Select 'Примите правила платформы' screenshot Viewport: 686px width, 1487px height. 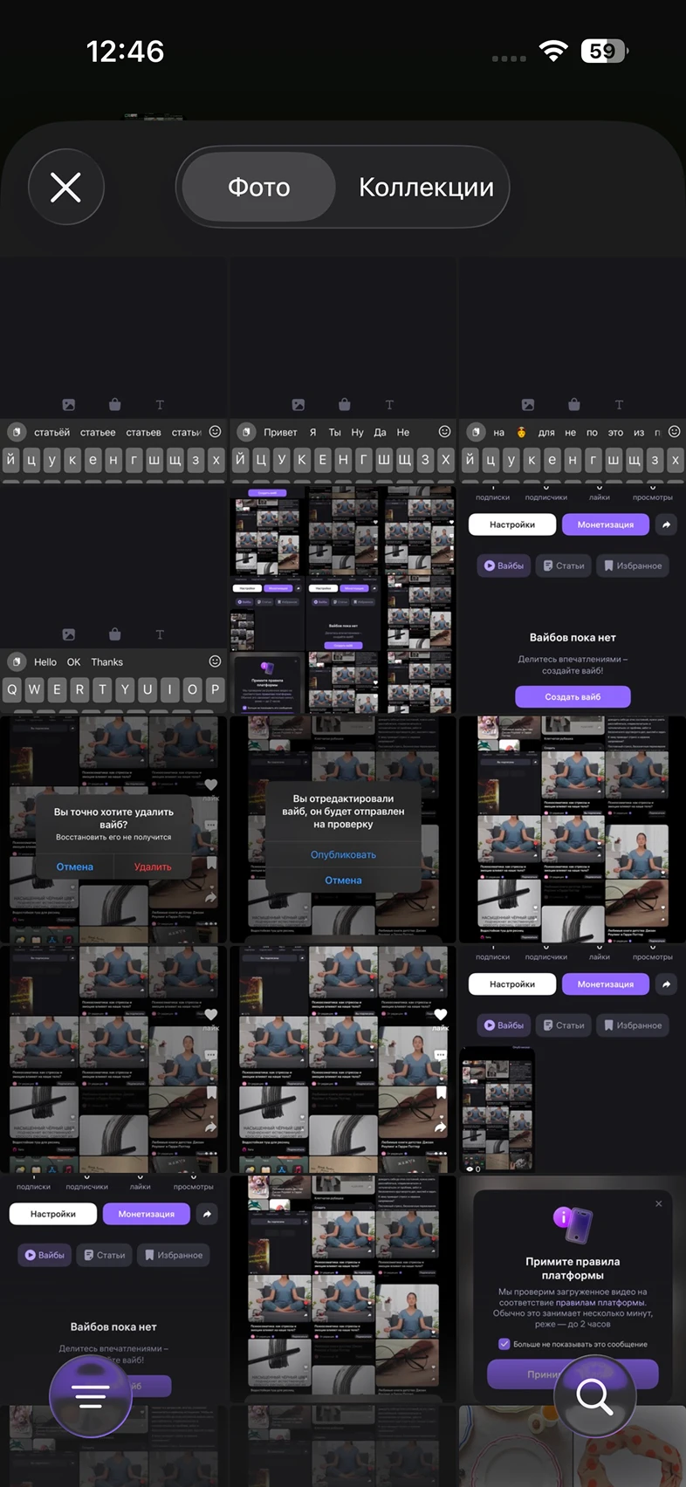click(x=573, y=1288)
